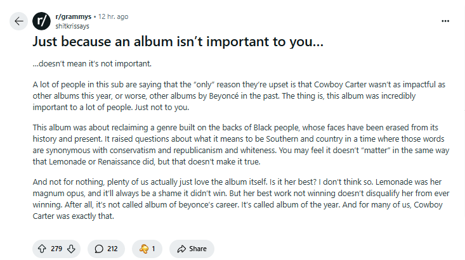This screenshot has width=465, height=260.
Task: Downvote the post
Action: point(71,249)
